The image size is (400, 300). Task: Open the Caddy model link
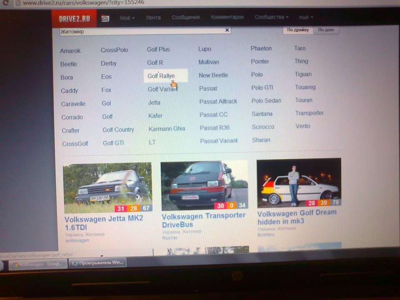pyautogui.click(x=69, y=90)
